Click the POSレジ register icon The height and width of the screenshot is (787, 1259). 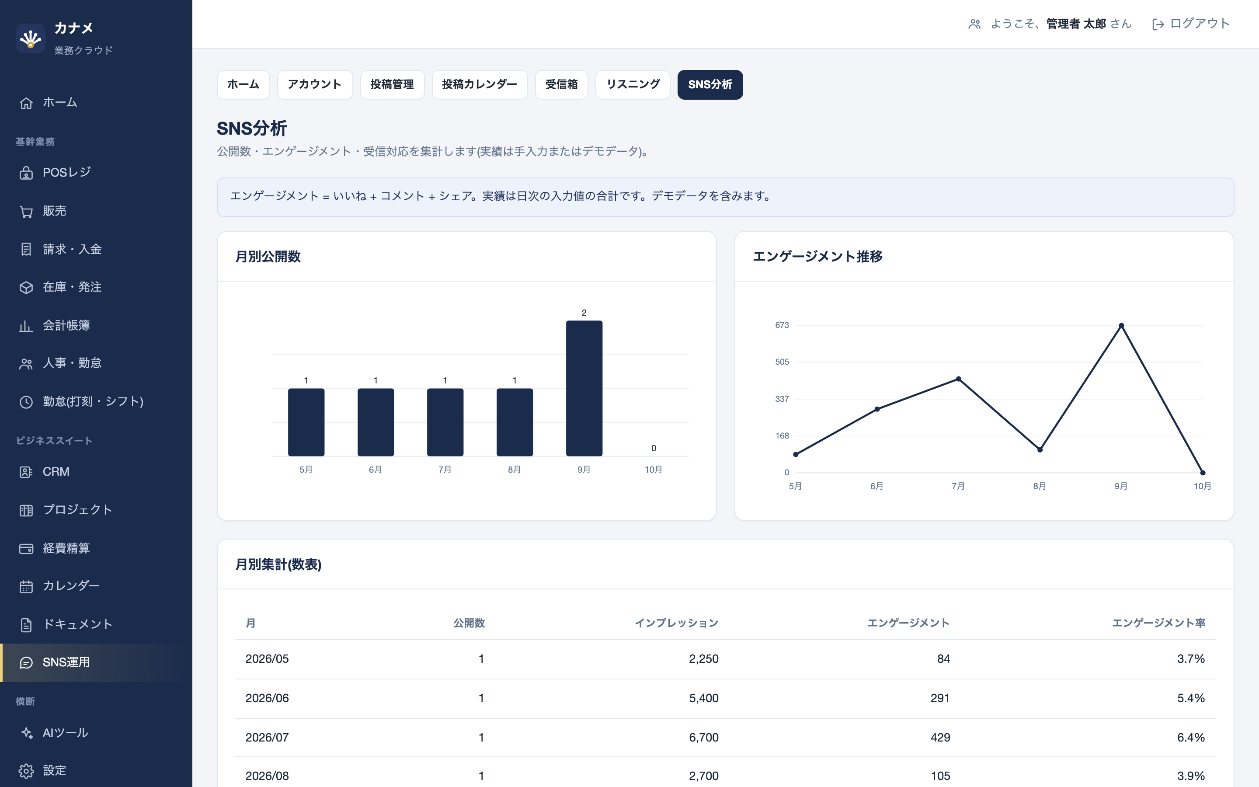coord(26,173)
